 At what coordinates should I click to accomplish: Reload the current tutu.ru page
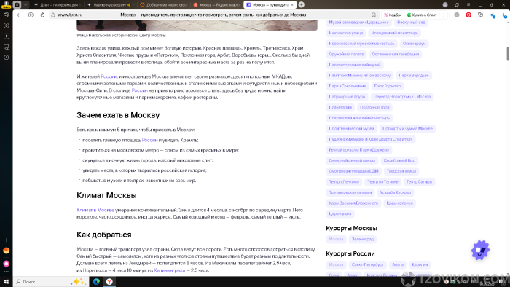click(42, 15)
